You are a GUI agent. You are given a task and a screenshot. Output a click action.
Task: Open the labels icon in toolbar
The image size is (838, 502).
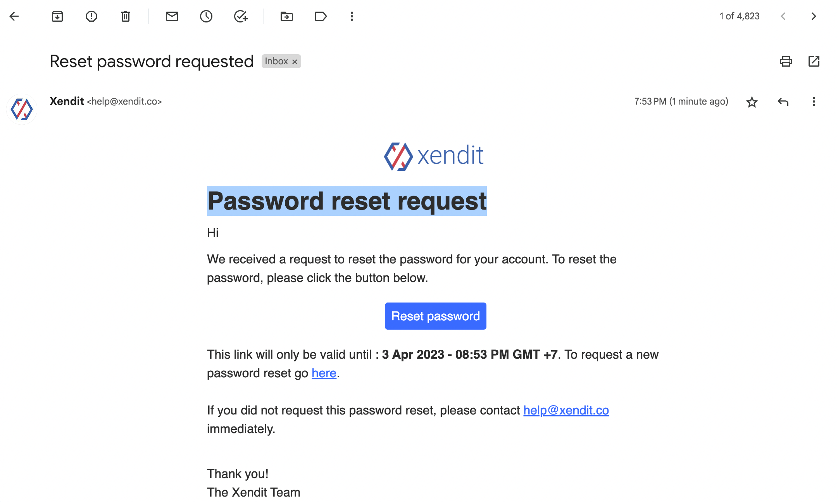[321, 16]
